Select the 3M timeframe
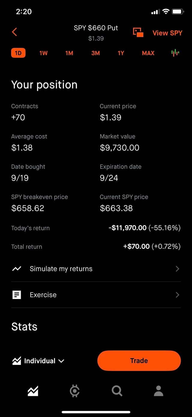The height and width of the screenshot is (417, 192). click(x=95, y=53)
